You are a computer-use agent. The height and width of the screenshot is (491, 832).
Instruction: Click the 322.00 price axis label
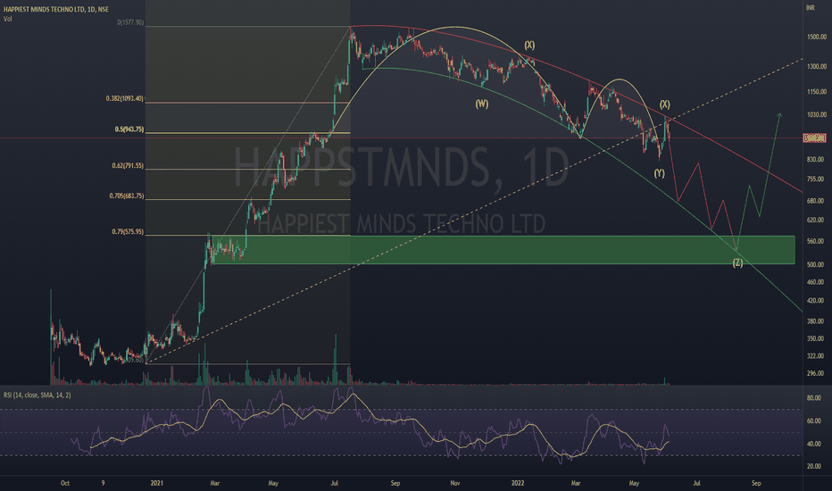[817, 355]
